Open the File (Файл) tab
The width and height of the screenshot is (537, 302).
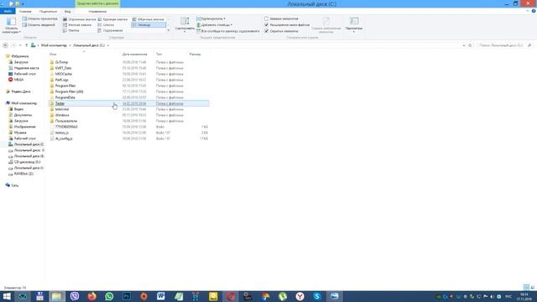(x=8, y=11)
